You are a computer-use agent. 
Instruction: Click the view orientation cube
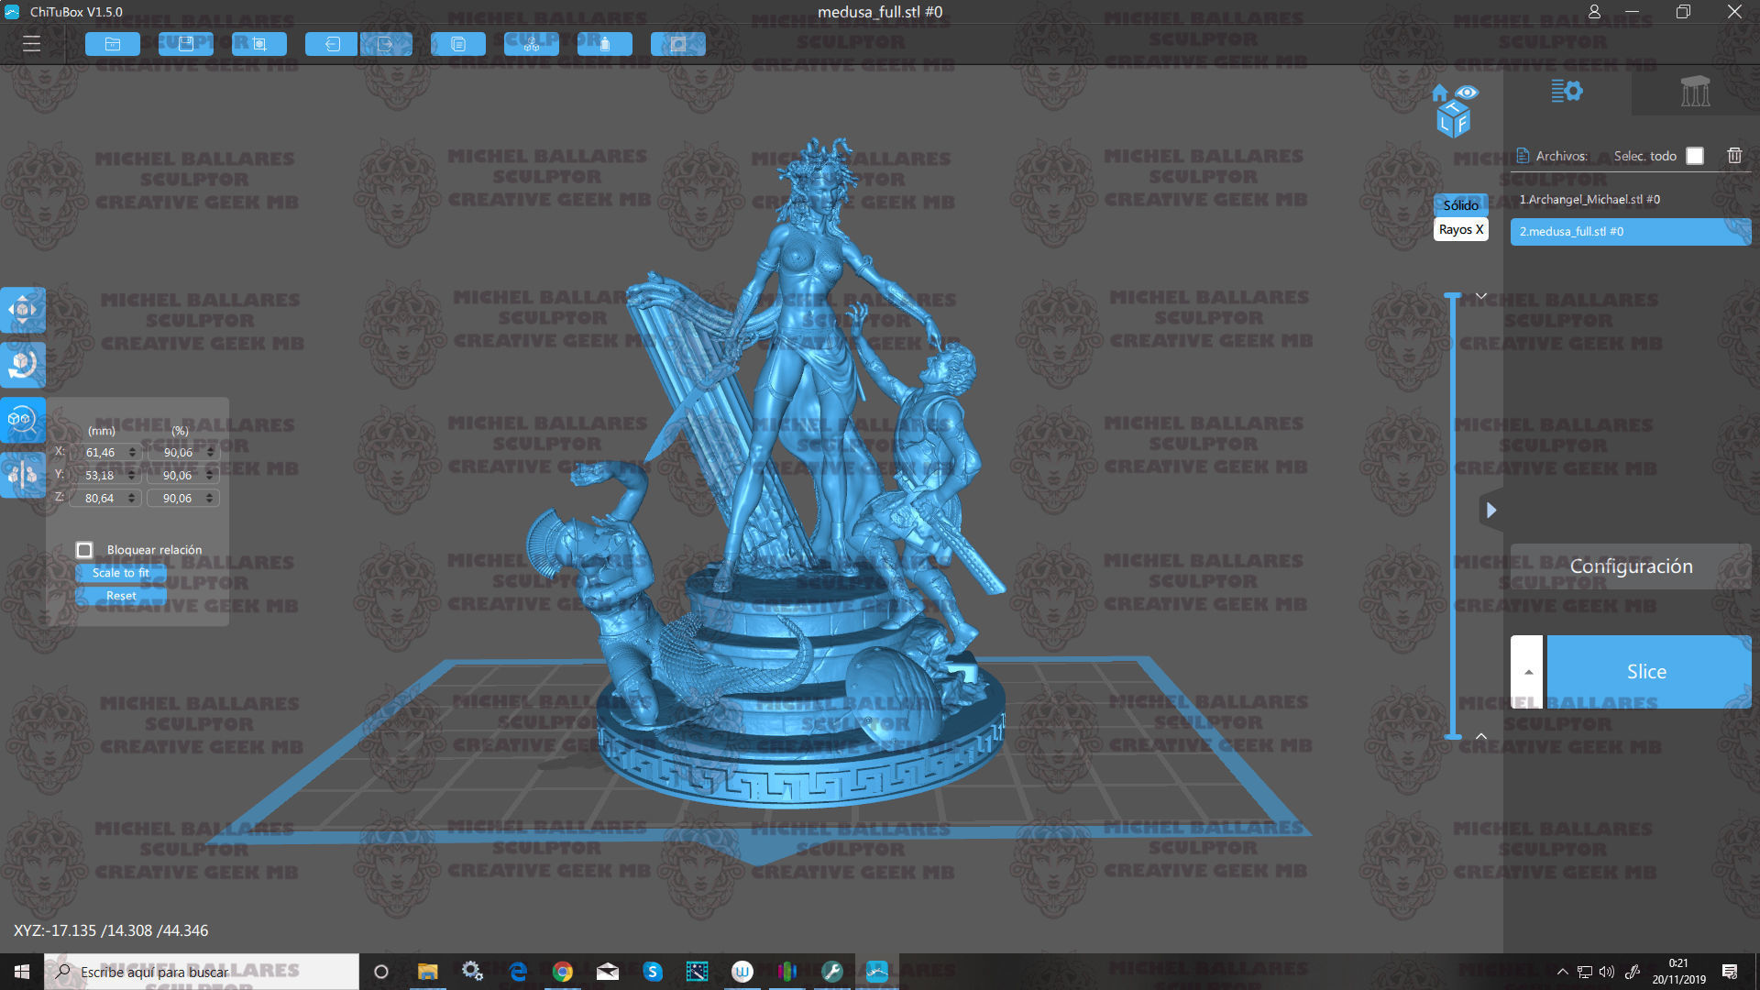pyautogui.click(x=1454, y=120)
